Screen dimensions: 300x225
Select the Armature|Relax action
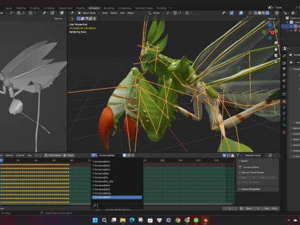(117, 193)
